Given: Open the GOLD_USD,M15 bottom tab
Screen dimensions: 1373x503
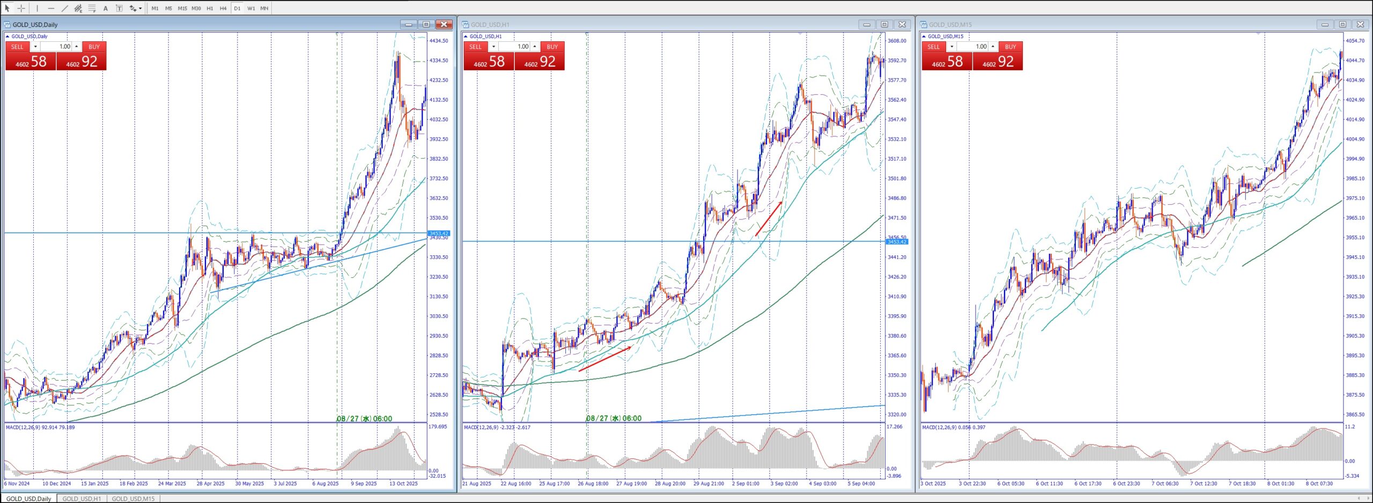Looking at the screenshot, I should click(133, 499).
